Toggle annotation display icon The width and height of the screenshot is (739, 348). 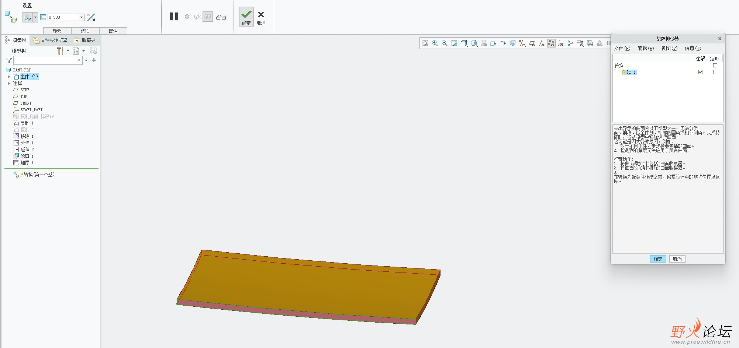pos(580,43)
